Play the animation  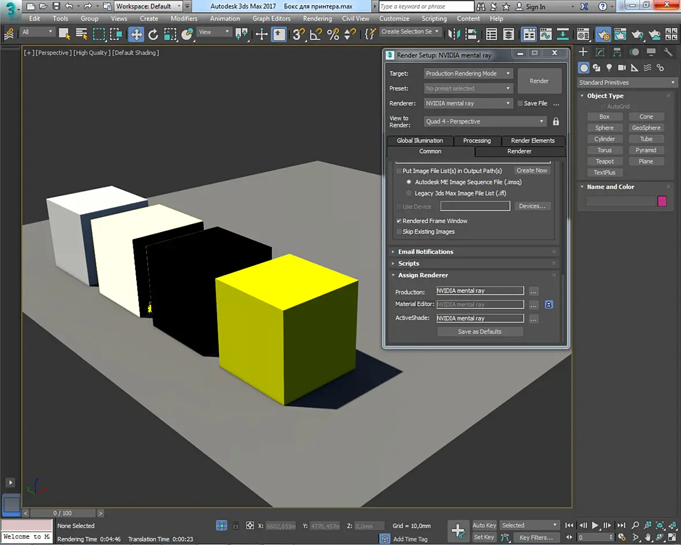pos(596,525)
